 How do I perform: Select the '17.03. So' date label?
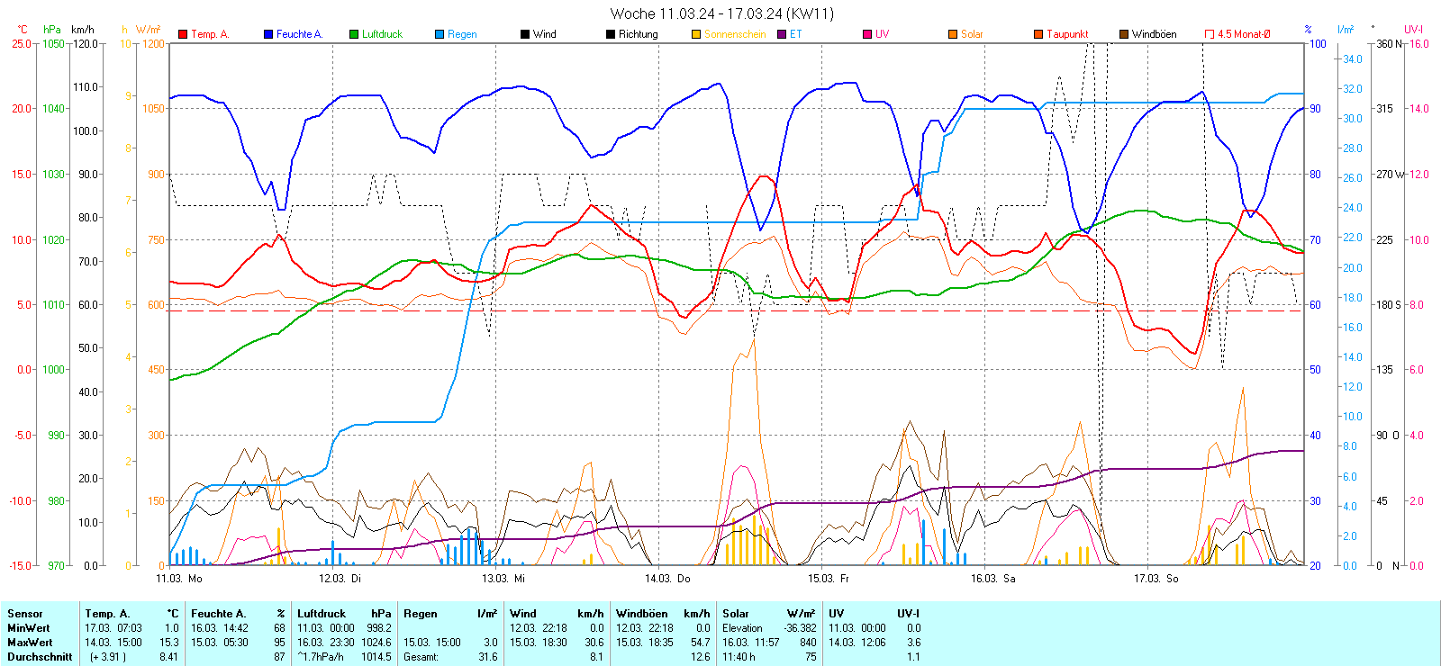[x=1156, y=579]
